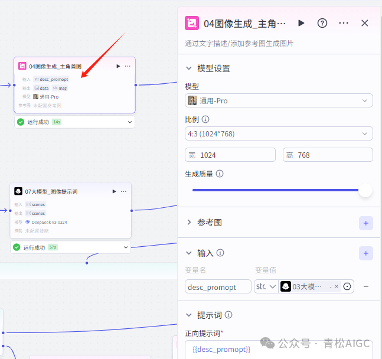The width and height of the screenshot is (382, 359).
Task: Collapse the 输入 section
Action: (x=189, y=253)
